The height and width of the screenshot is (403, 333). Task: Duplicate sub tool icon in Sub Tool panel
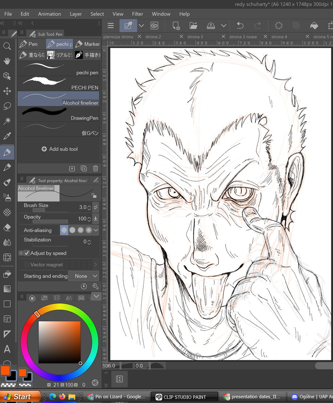coord(84,169)
